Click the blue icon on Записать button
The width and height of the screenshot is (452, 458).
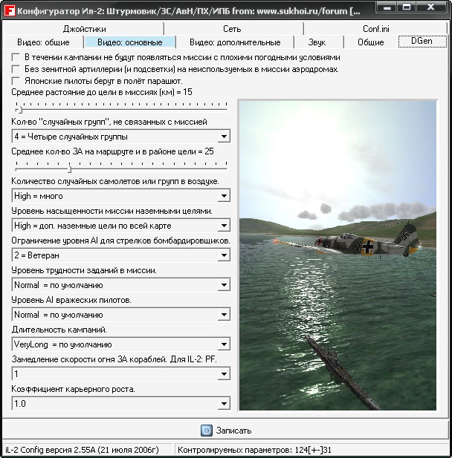[206, 431]
